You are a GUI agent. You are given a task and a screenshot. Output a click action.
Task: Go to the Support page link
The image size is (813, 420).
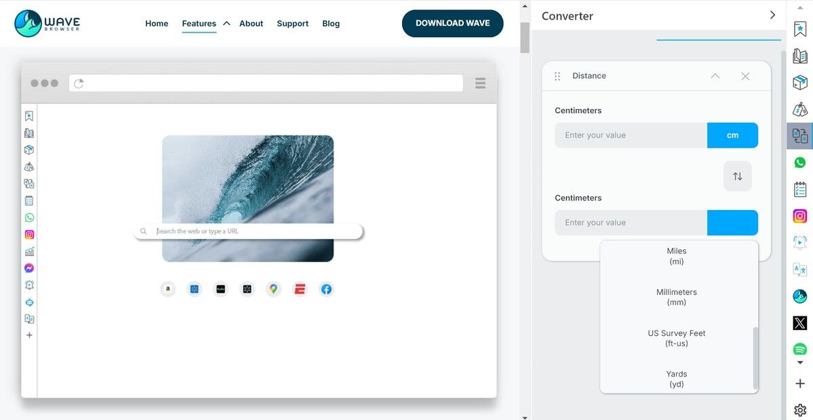coord(292,24)
